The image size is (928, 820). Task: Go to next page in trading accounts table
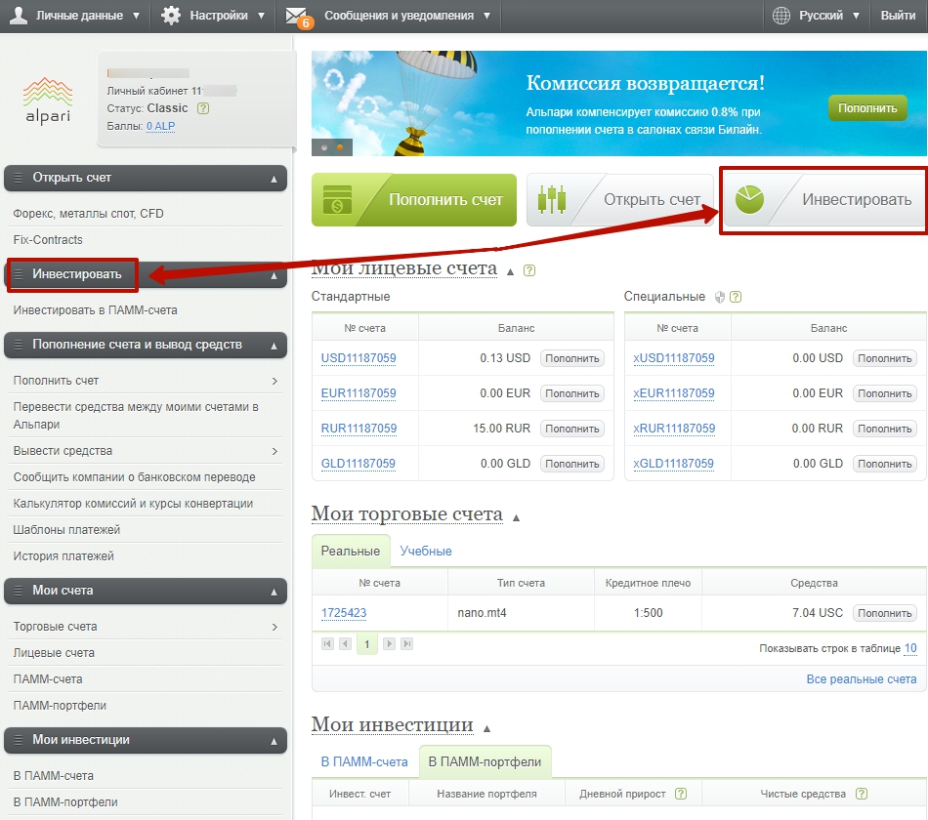389,644
